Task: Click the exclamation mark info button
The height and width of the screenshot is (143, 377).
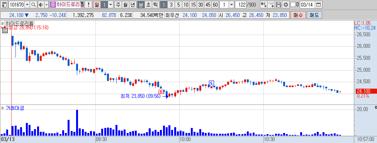Action: [88, 5]
